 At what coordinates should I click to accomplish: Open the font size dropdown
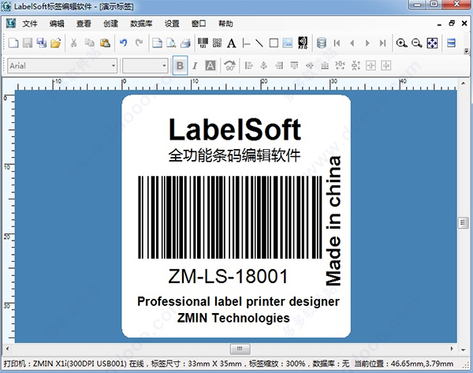tap(164, 65)
